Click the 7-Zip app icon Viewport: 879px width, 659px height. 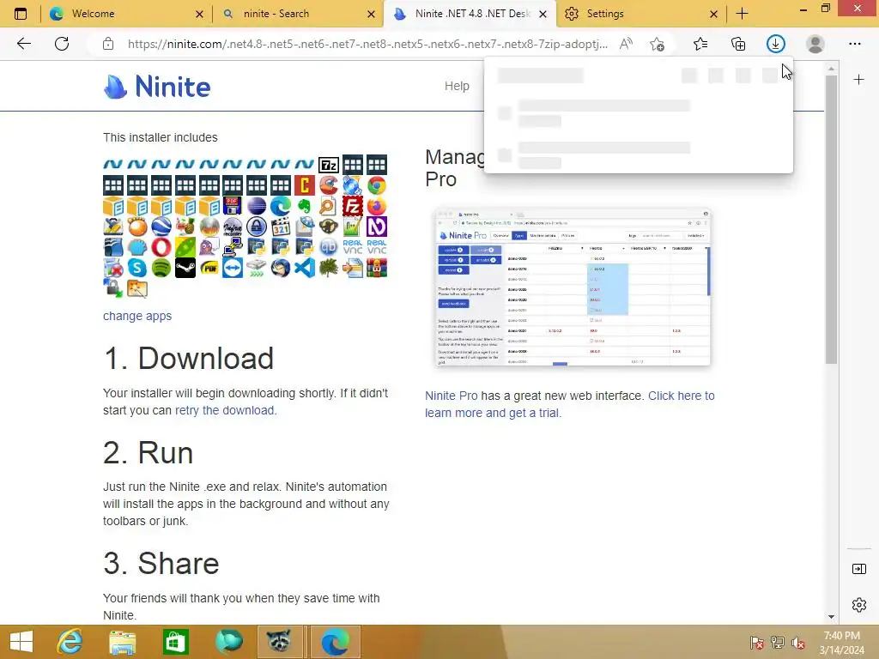329,165
